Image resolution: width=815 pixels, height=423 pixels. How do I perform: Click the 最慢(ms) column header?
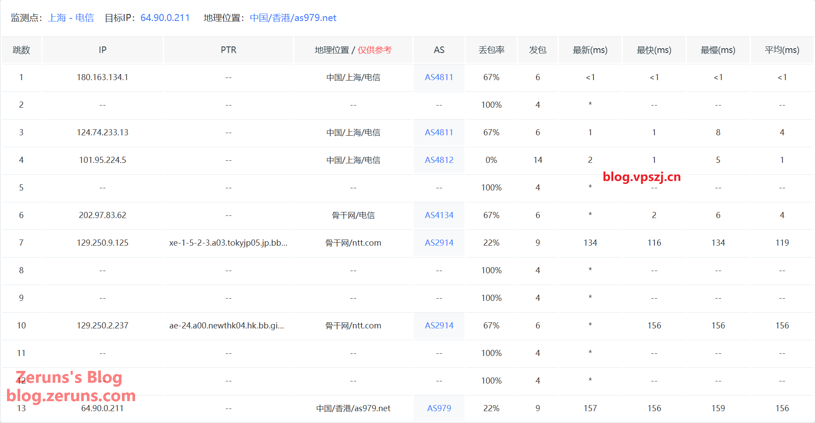tap(718, 50)
